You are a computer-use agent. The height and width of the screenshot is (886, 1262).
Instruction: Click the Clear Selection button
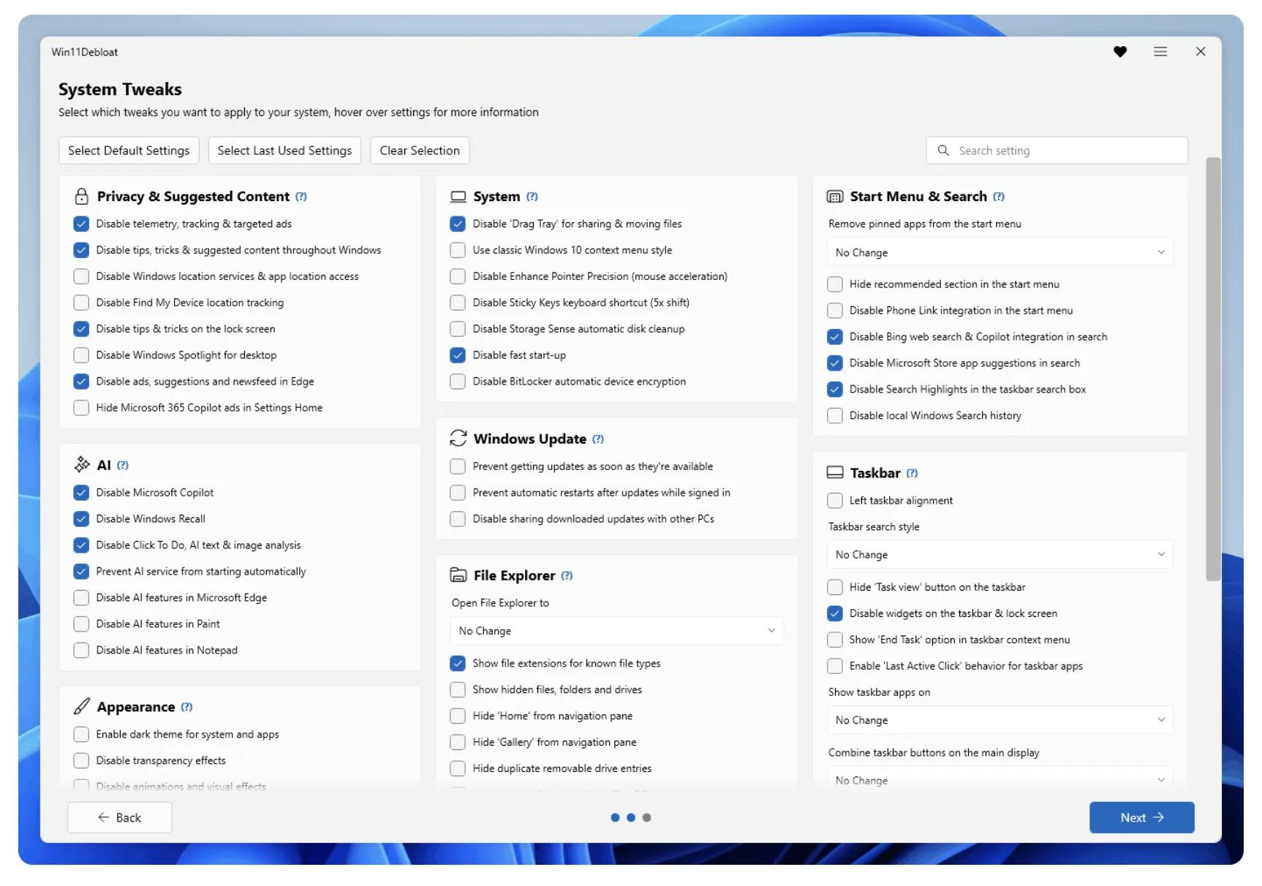(x=420, y=151)
